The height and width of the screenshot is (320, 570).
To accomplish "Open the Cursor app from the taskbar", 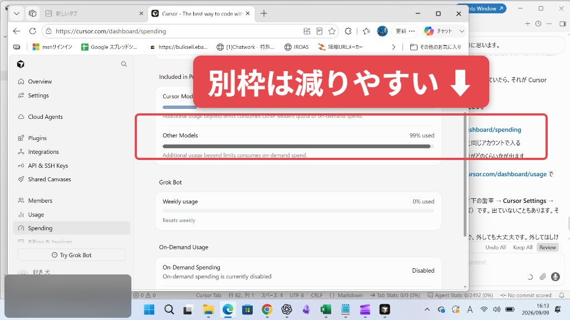I will tap(385, 309).
